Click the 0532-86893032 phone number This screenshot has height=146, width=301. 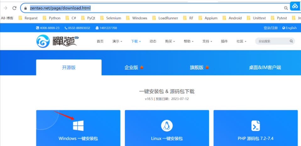(x=79, y=28)
